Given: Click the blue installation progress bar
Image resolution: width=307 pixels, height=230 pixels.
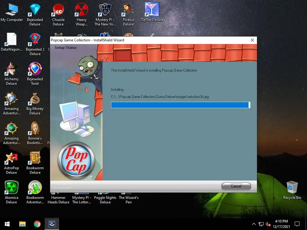Looking at the screenshot, I should 180,105.
